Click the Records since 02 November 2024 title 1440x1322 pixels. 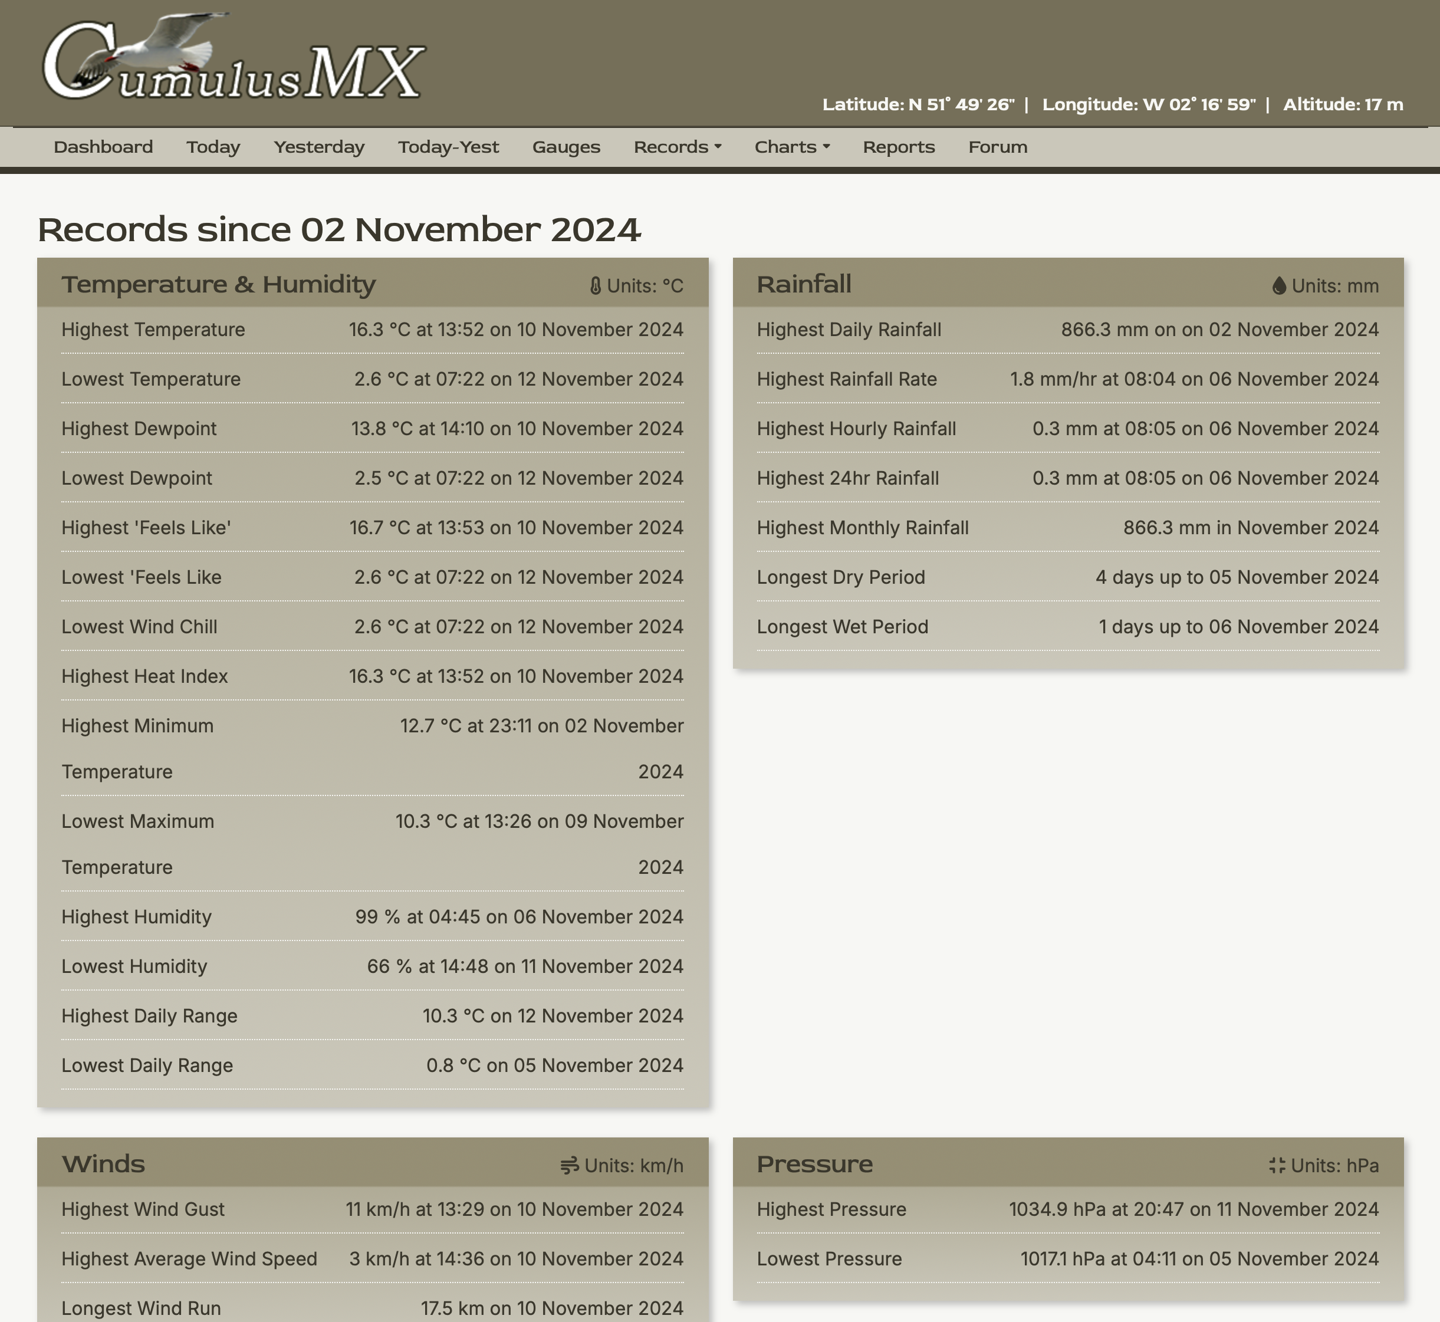click(338, 231)
